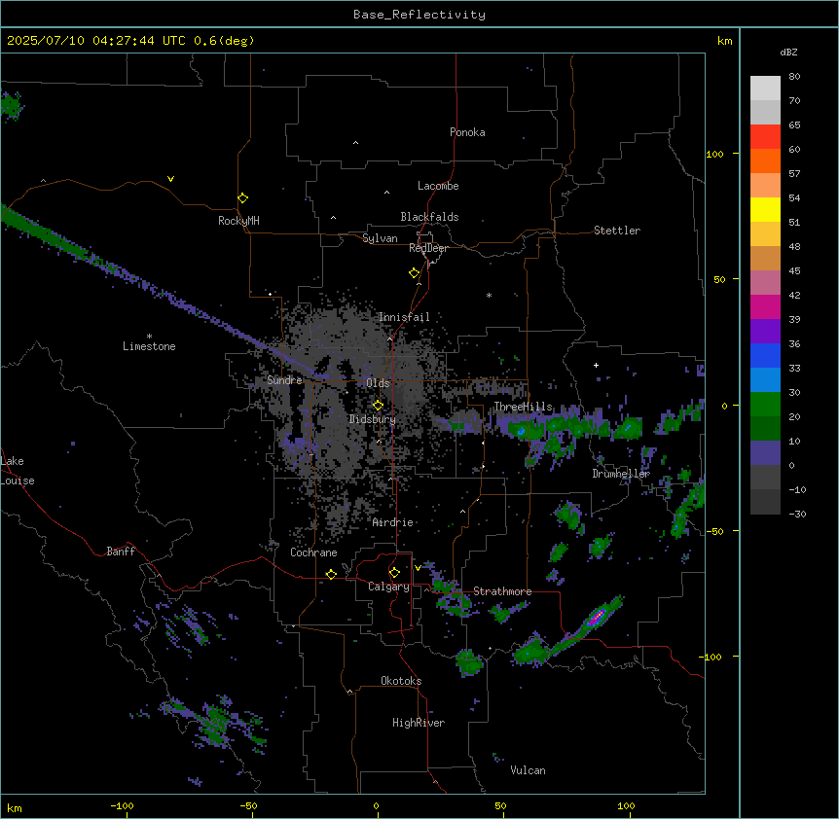Click the Blackfalds city label

coord(429,217)
